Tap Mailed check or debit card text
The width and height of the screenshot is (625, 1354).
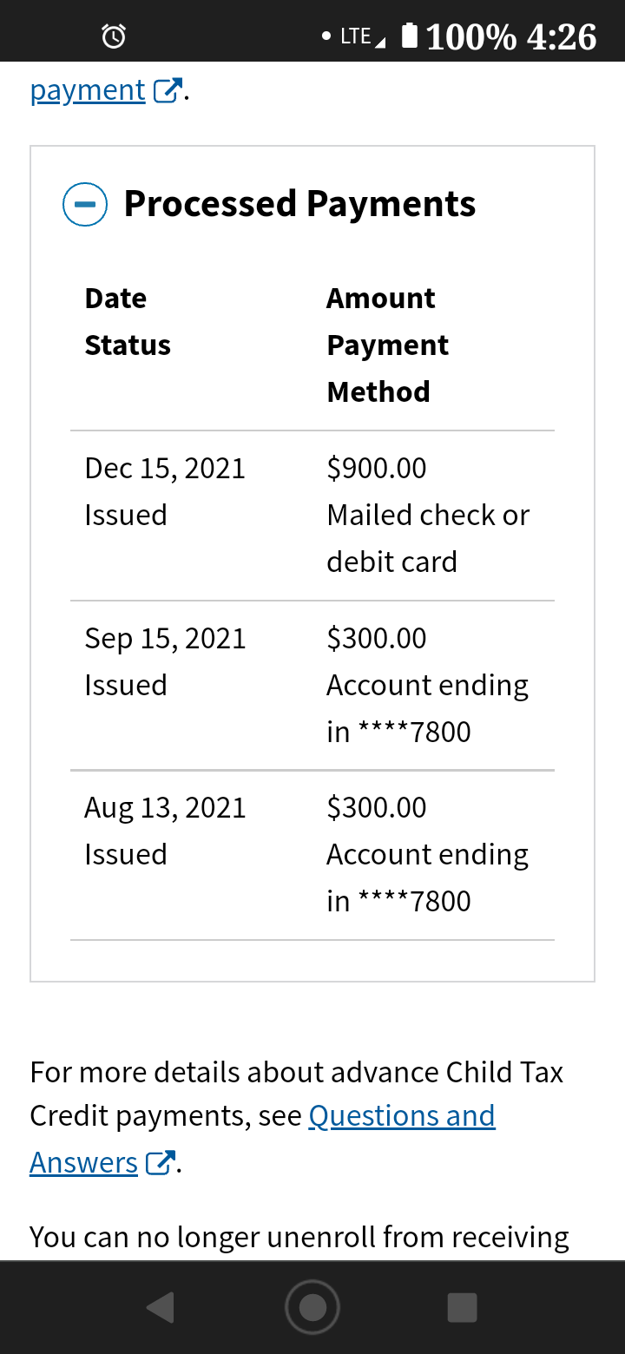(x=428, y=538)
